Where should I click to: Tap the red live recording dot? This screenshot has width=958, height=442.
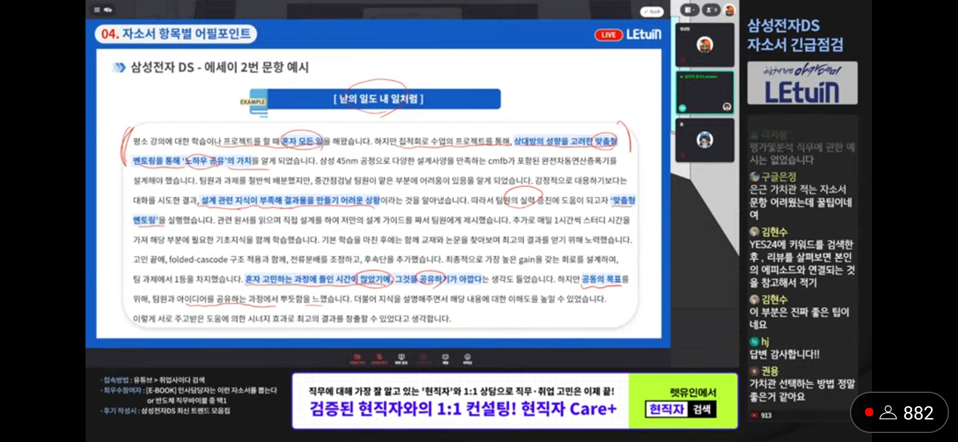869,412
